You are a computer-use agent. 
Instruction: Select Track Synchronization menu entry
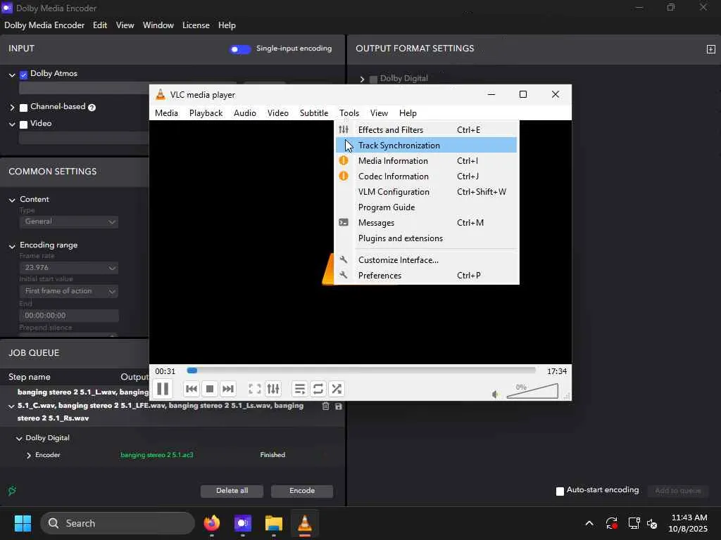[426, 145]
